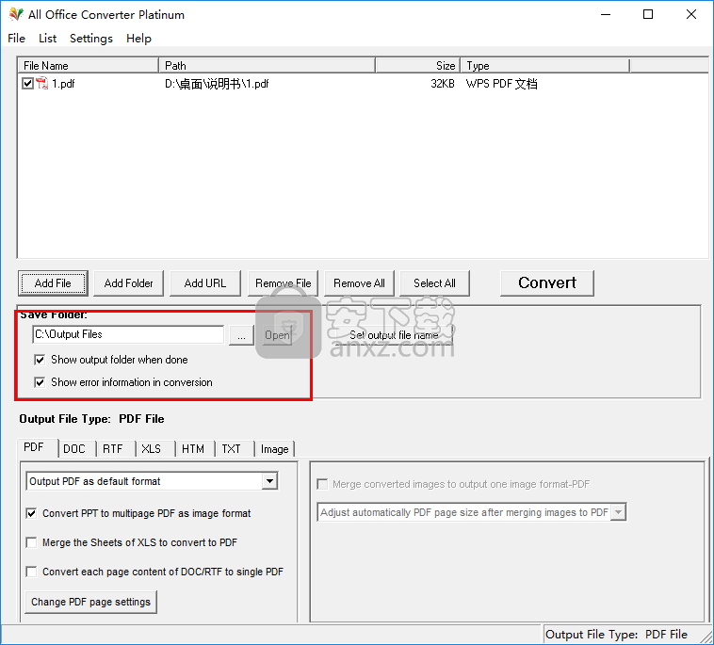Select the 1.pdf file name in list
Screen dimensions: 714x645
click(63, 84)
